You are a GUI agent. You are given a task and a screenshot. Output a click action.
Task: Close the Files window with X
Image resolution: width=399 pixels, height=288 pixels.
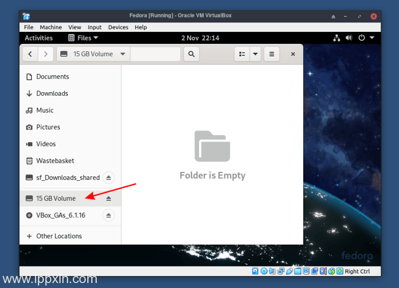click(293, 54)
